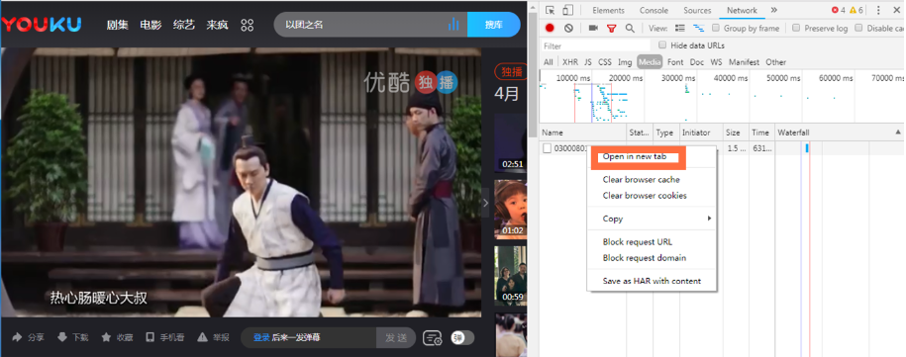The image size is (906, 357).
Task: Switch to large request rows view icon
Action: [680, 28]
